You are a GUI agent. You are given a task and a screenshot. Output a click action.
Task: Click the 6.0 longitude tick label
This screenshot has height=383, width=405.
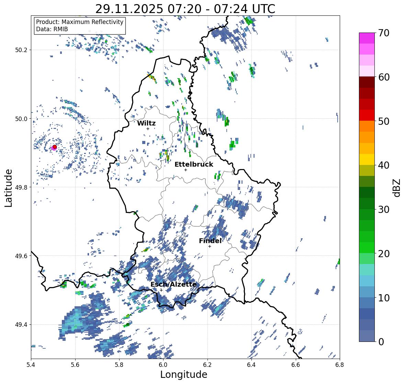163,365
